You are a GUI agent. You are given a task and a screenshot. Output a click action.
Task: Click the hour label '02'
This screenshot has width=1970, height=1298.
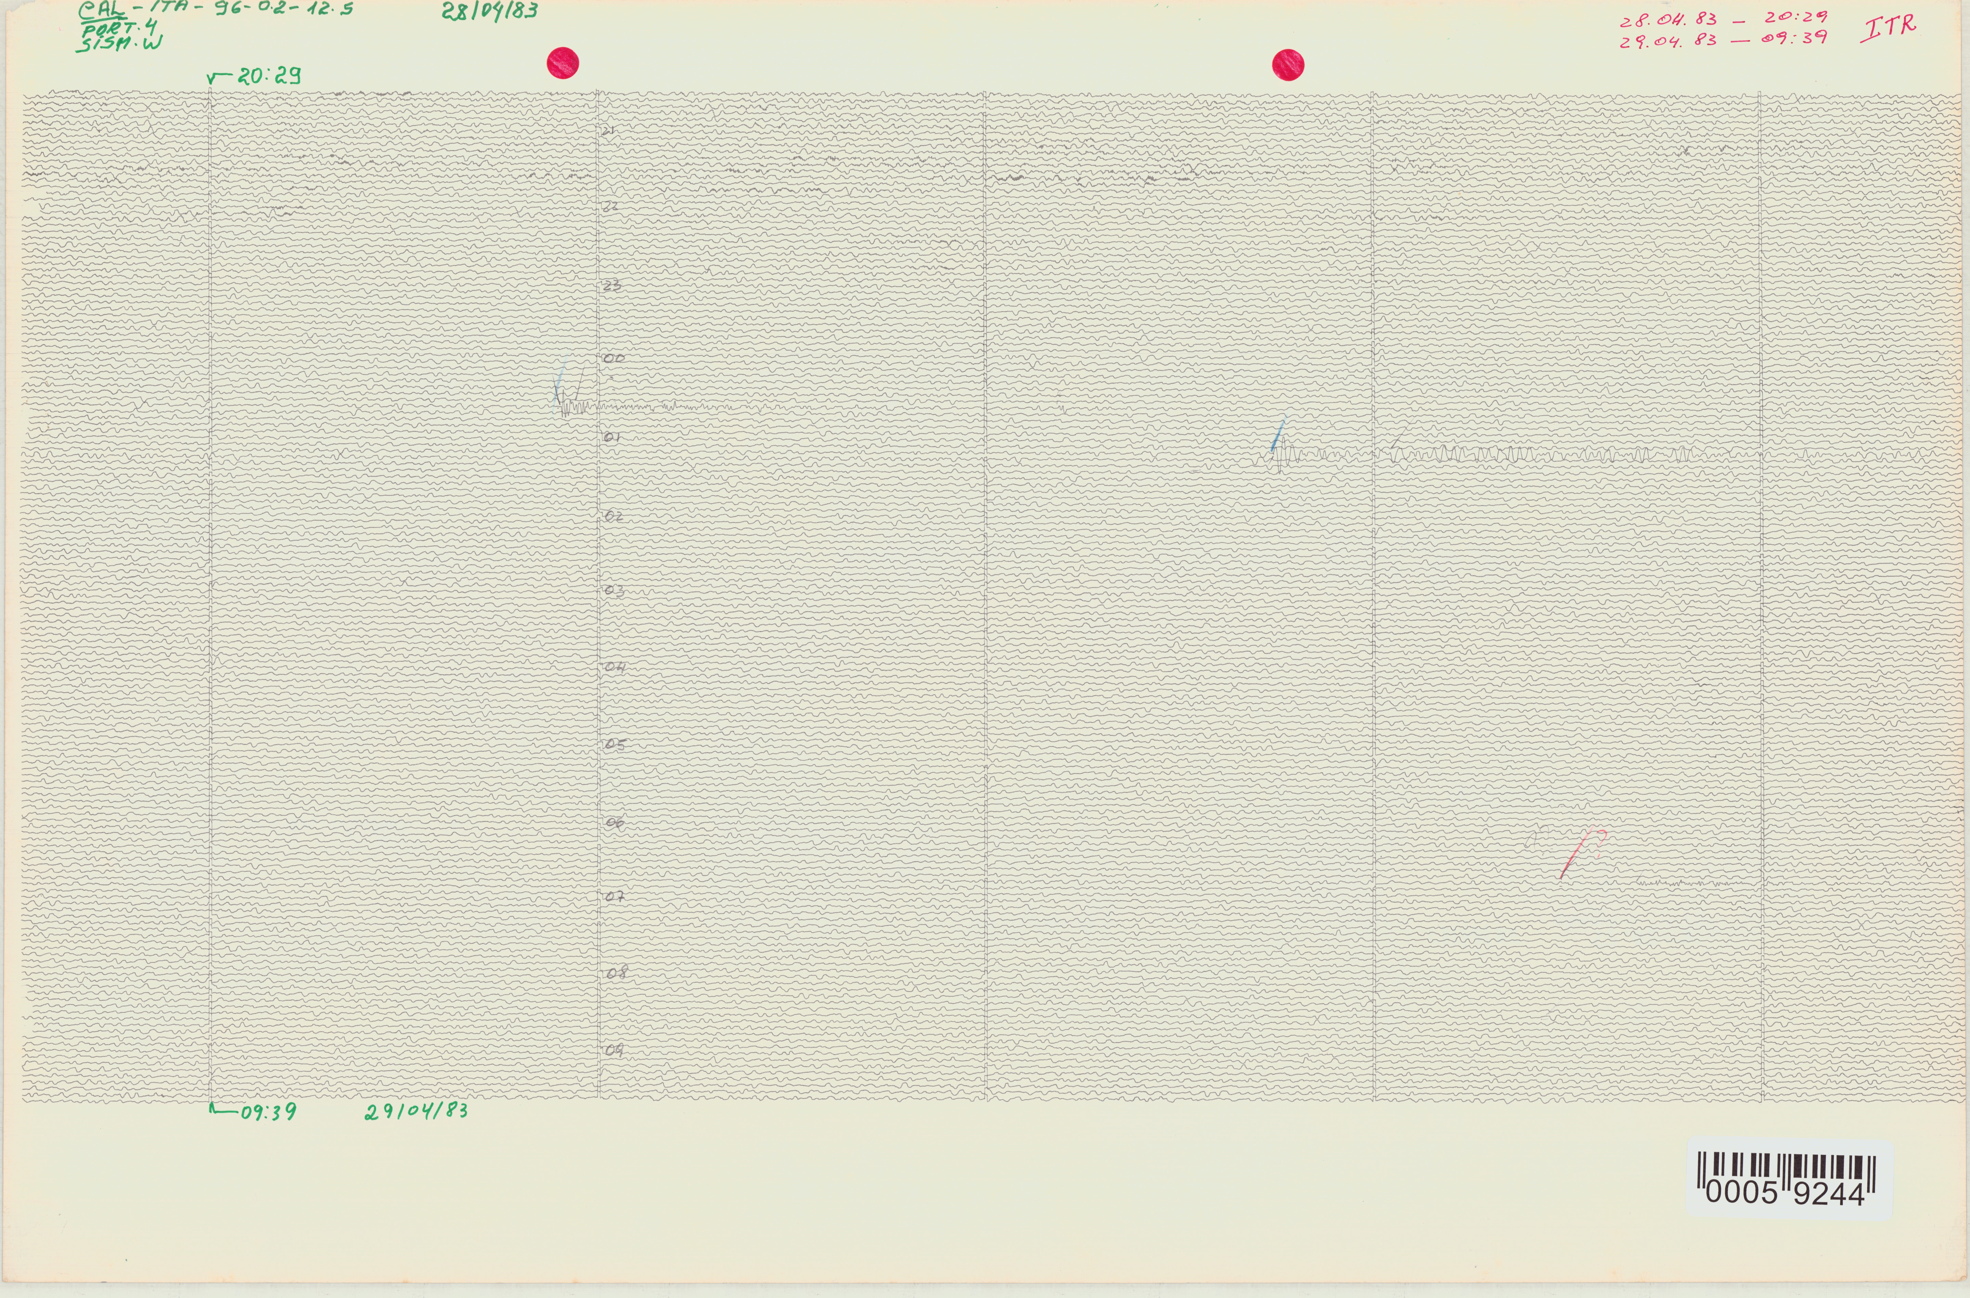tap(613, 516)
